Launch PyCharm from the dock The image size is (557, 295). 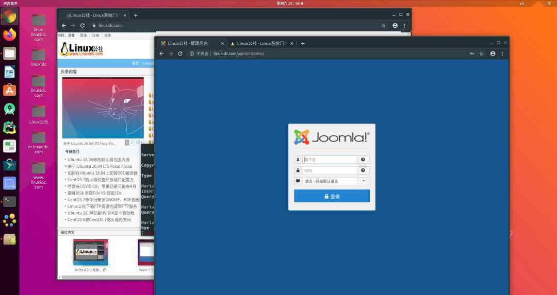pos(10,127)
